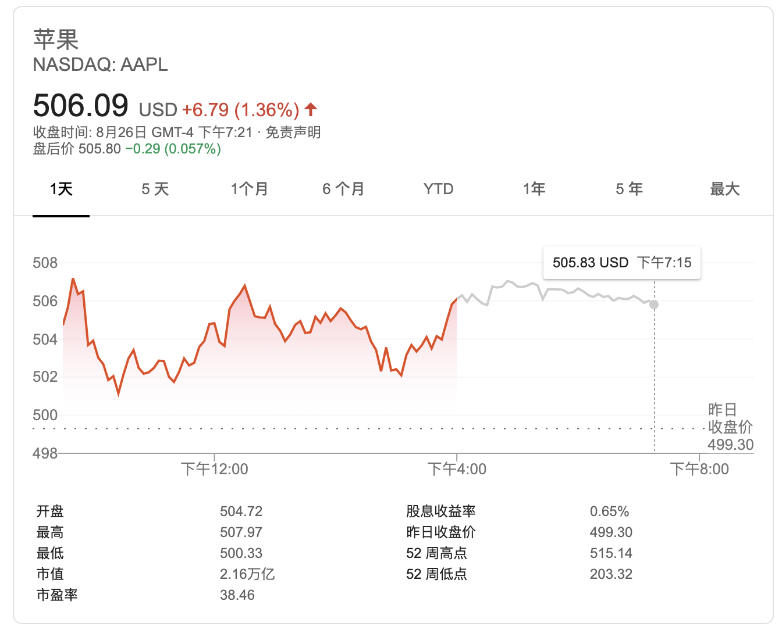Image resolution: width=782 pixels, height=630 pixels.
Task: Select the 1天 time range tab
Action: [61, 189]
